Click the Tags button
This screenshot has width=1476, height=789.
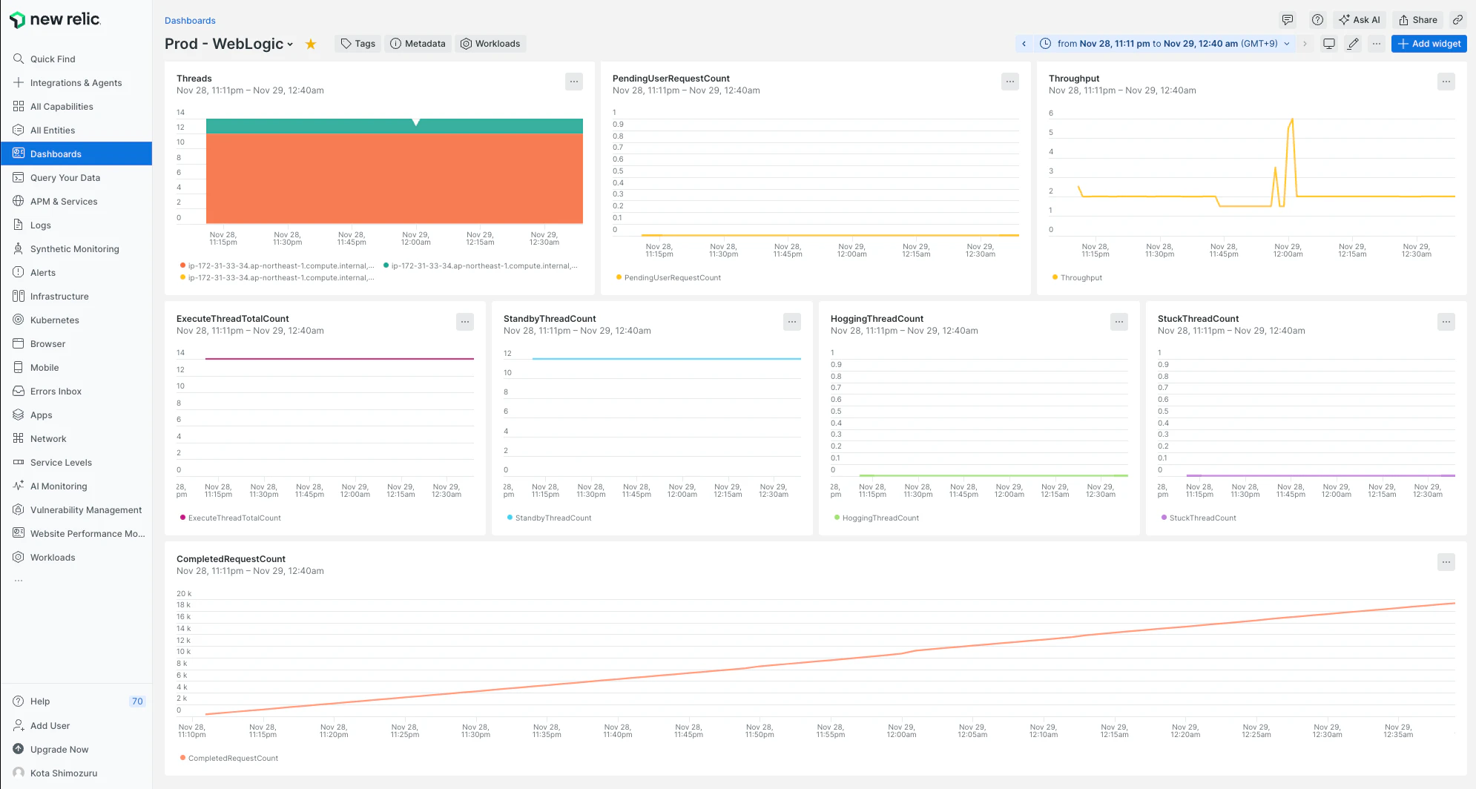pyautogui.click(x=358, y=44)
